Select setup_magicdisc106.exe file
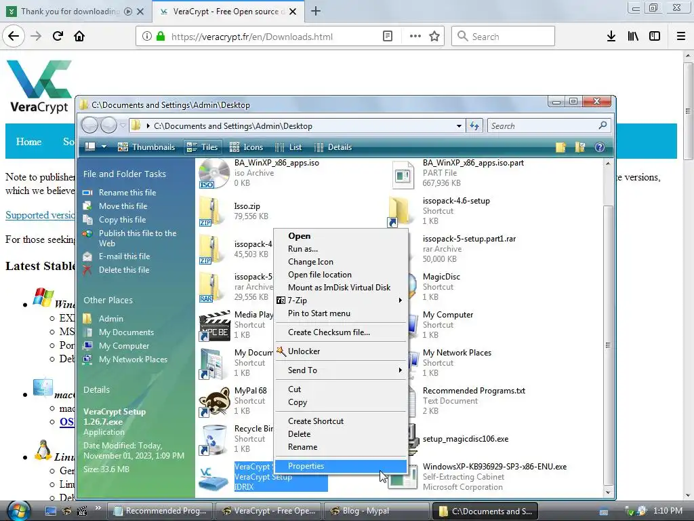 point(465,439)
